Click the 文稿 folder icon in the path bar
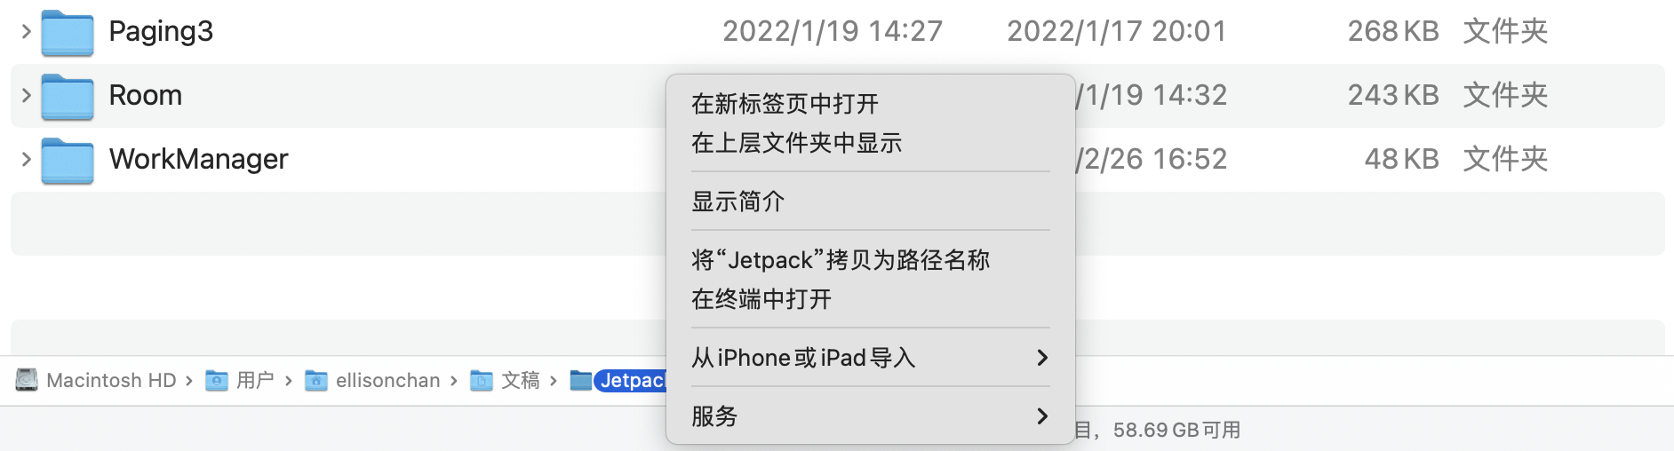Image resolution: width=1674 pixels, height=451 pixels. 482,381
